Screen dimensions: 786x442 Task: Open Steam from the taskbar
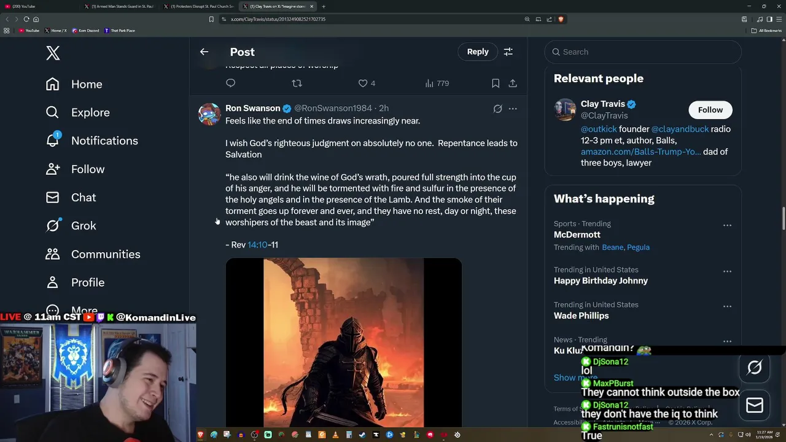pos(362,435)
